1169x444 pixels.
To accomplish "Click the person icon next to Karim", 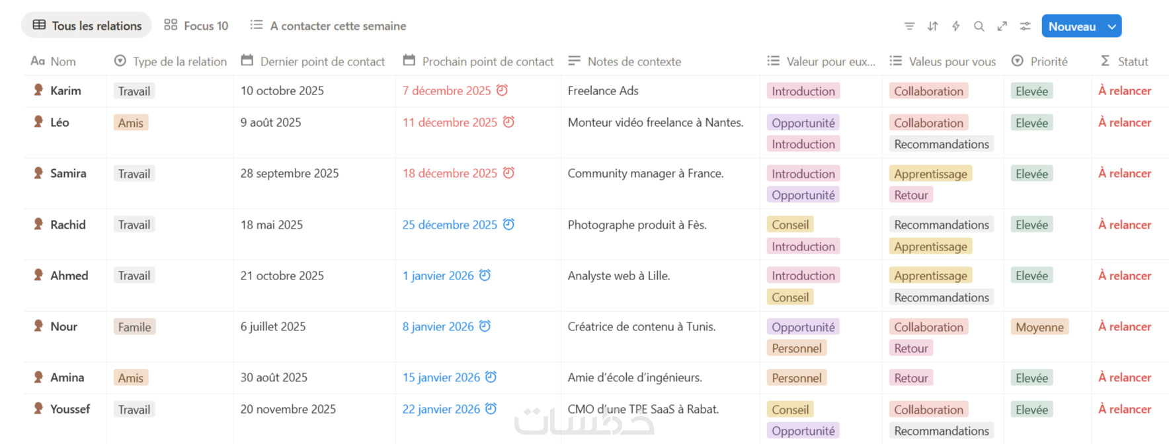I will 38,91.
